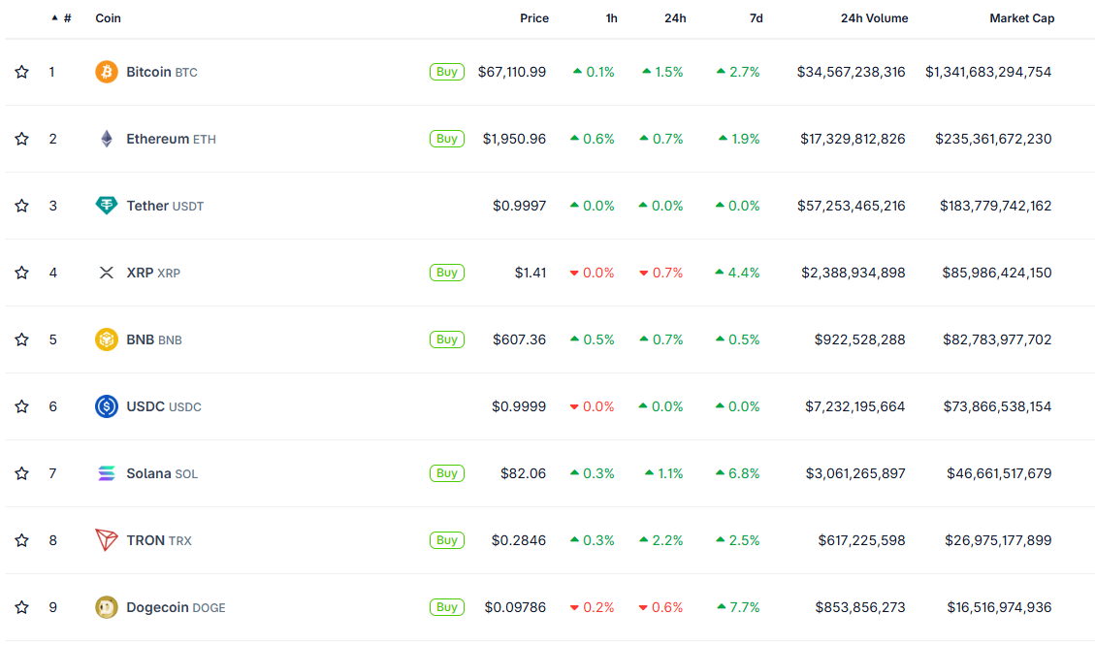
Task: Sort table by 24h Volume header
Action: pos(874,18)
